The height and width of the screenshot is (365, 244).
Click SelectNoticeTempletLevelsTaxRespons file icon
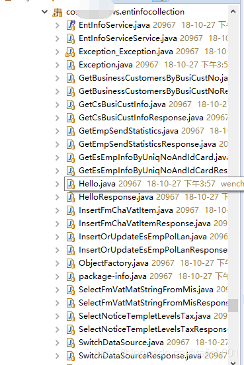click(x=71, y=330)
